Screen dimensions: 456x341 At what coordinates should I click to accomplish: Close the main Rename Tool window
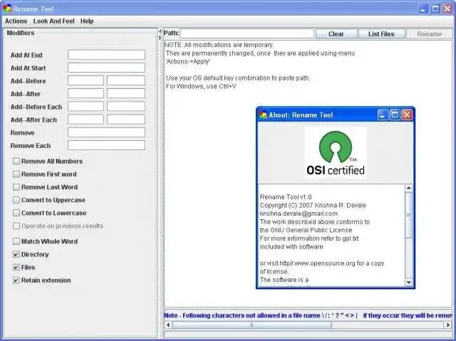click(x=447, y=9)
